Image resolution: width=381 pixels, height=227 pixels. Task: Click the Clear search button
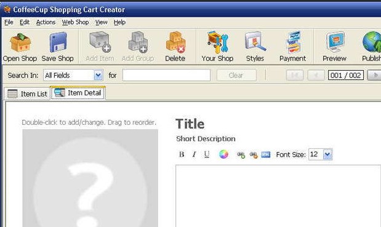[x=236, y=75]
